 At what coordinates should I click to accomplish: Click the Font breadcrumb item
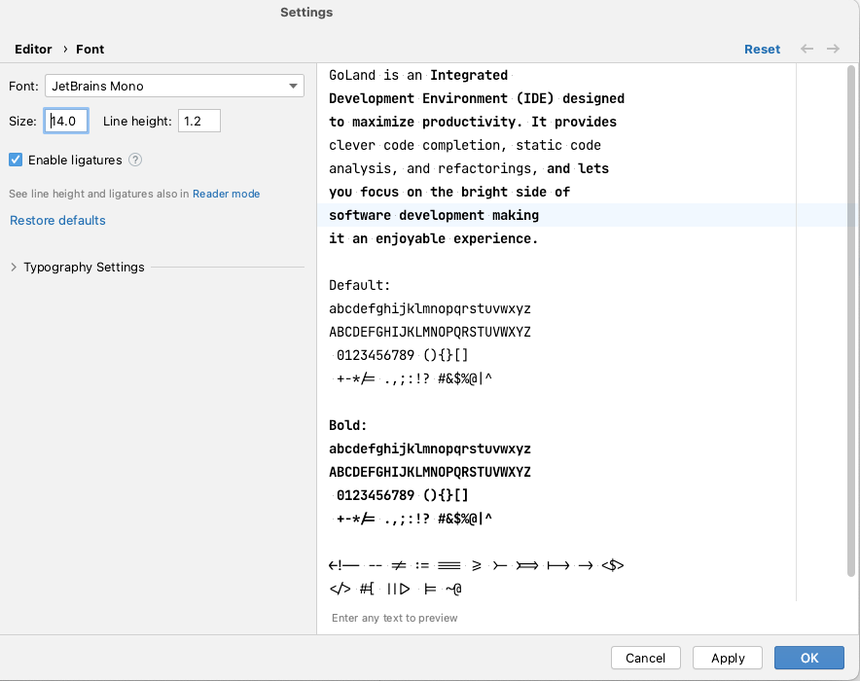tap(90, 49)
